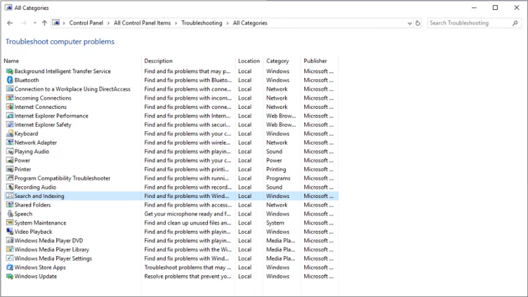Refresh the Troubleshooting list
This screenshot has height=297, width=528.
coord(418,23)
